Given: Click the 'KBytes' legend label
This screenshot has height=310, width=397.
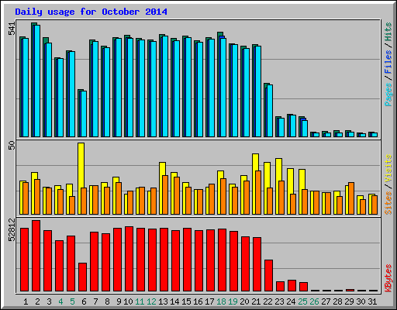Looking at the screenshot, I should point(388,278).
